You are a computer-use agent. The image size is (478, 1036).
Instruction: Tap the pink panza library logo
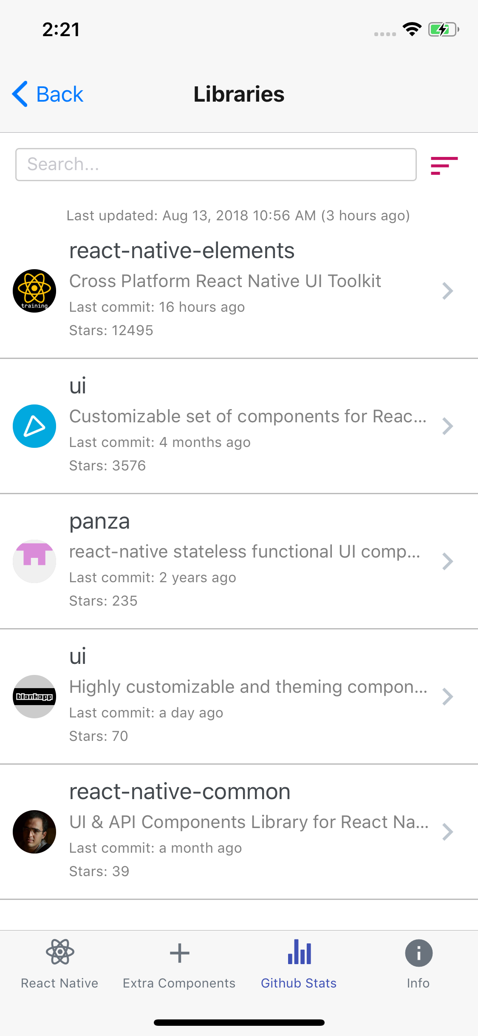pos(34,561)
